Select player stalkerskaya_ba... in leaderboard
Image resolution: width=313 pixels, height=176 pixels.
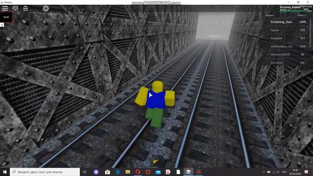[282, 46]
